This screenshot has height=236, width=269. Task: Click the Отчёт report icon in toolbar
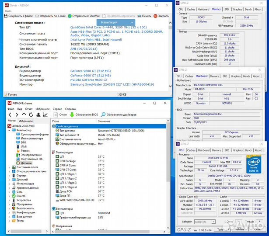tap(56, 115)
